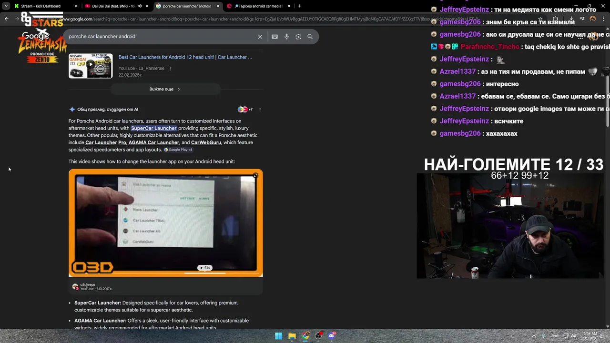
Task: Click the SuperCar Launcher bullet heading
Action: [x=98, y=303]
